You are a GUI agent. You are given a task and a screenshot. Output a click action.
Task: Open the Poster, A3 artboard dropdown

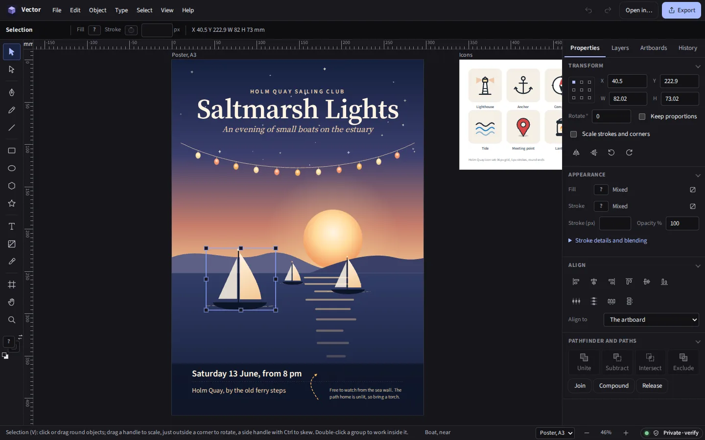555,433
